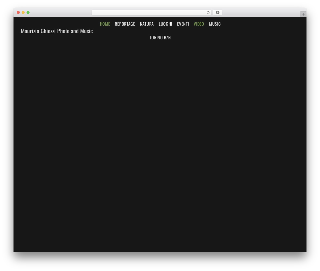Open the browser downloads button
This screenshot has height=271, width=320.
tap(217, 12)
